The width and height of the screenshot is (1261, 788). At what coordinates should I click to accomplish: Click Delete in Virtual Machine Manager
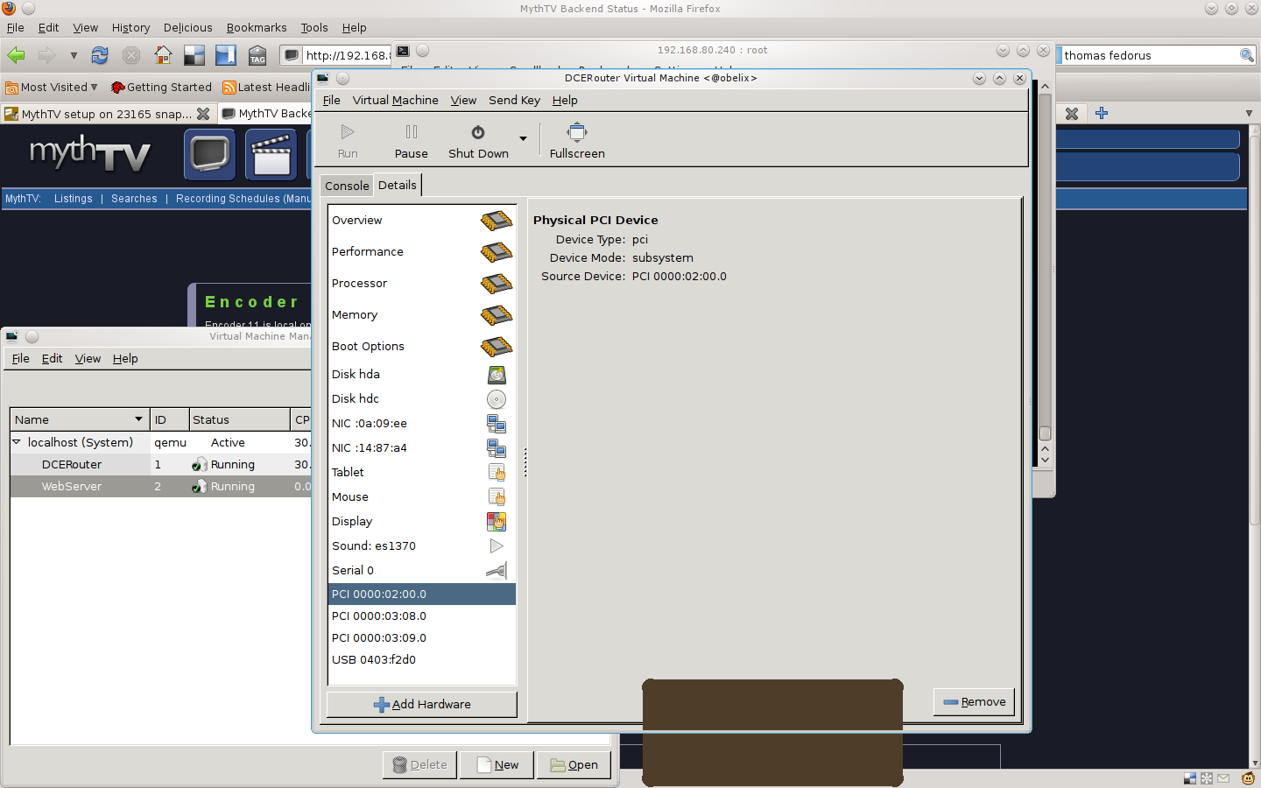point(420,765)
